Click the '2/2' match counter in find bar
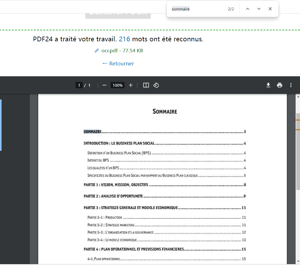Image resolution: width=300 pixels, height=266 pixels. click(x=231, y=9)
